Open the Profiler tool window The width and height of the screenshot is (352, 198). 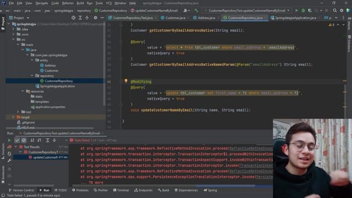[x=101, y=190]
